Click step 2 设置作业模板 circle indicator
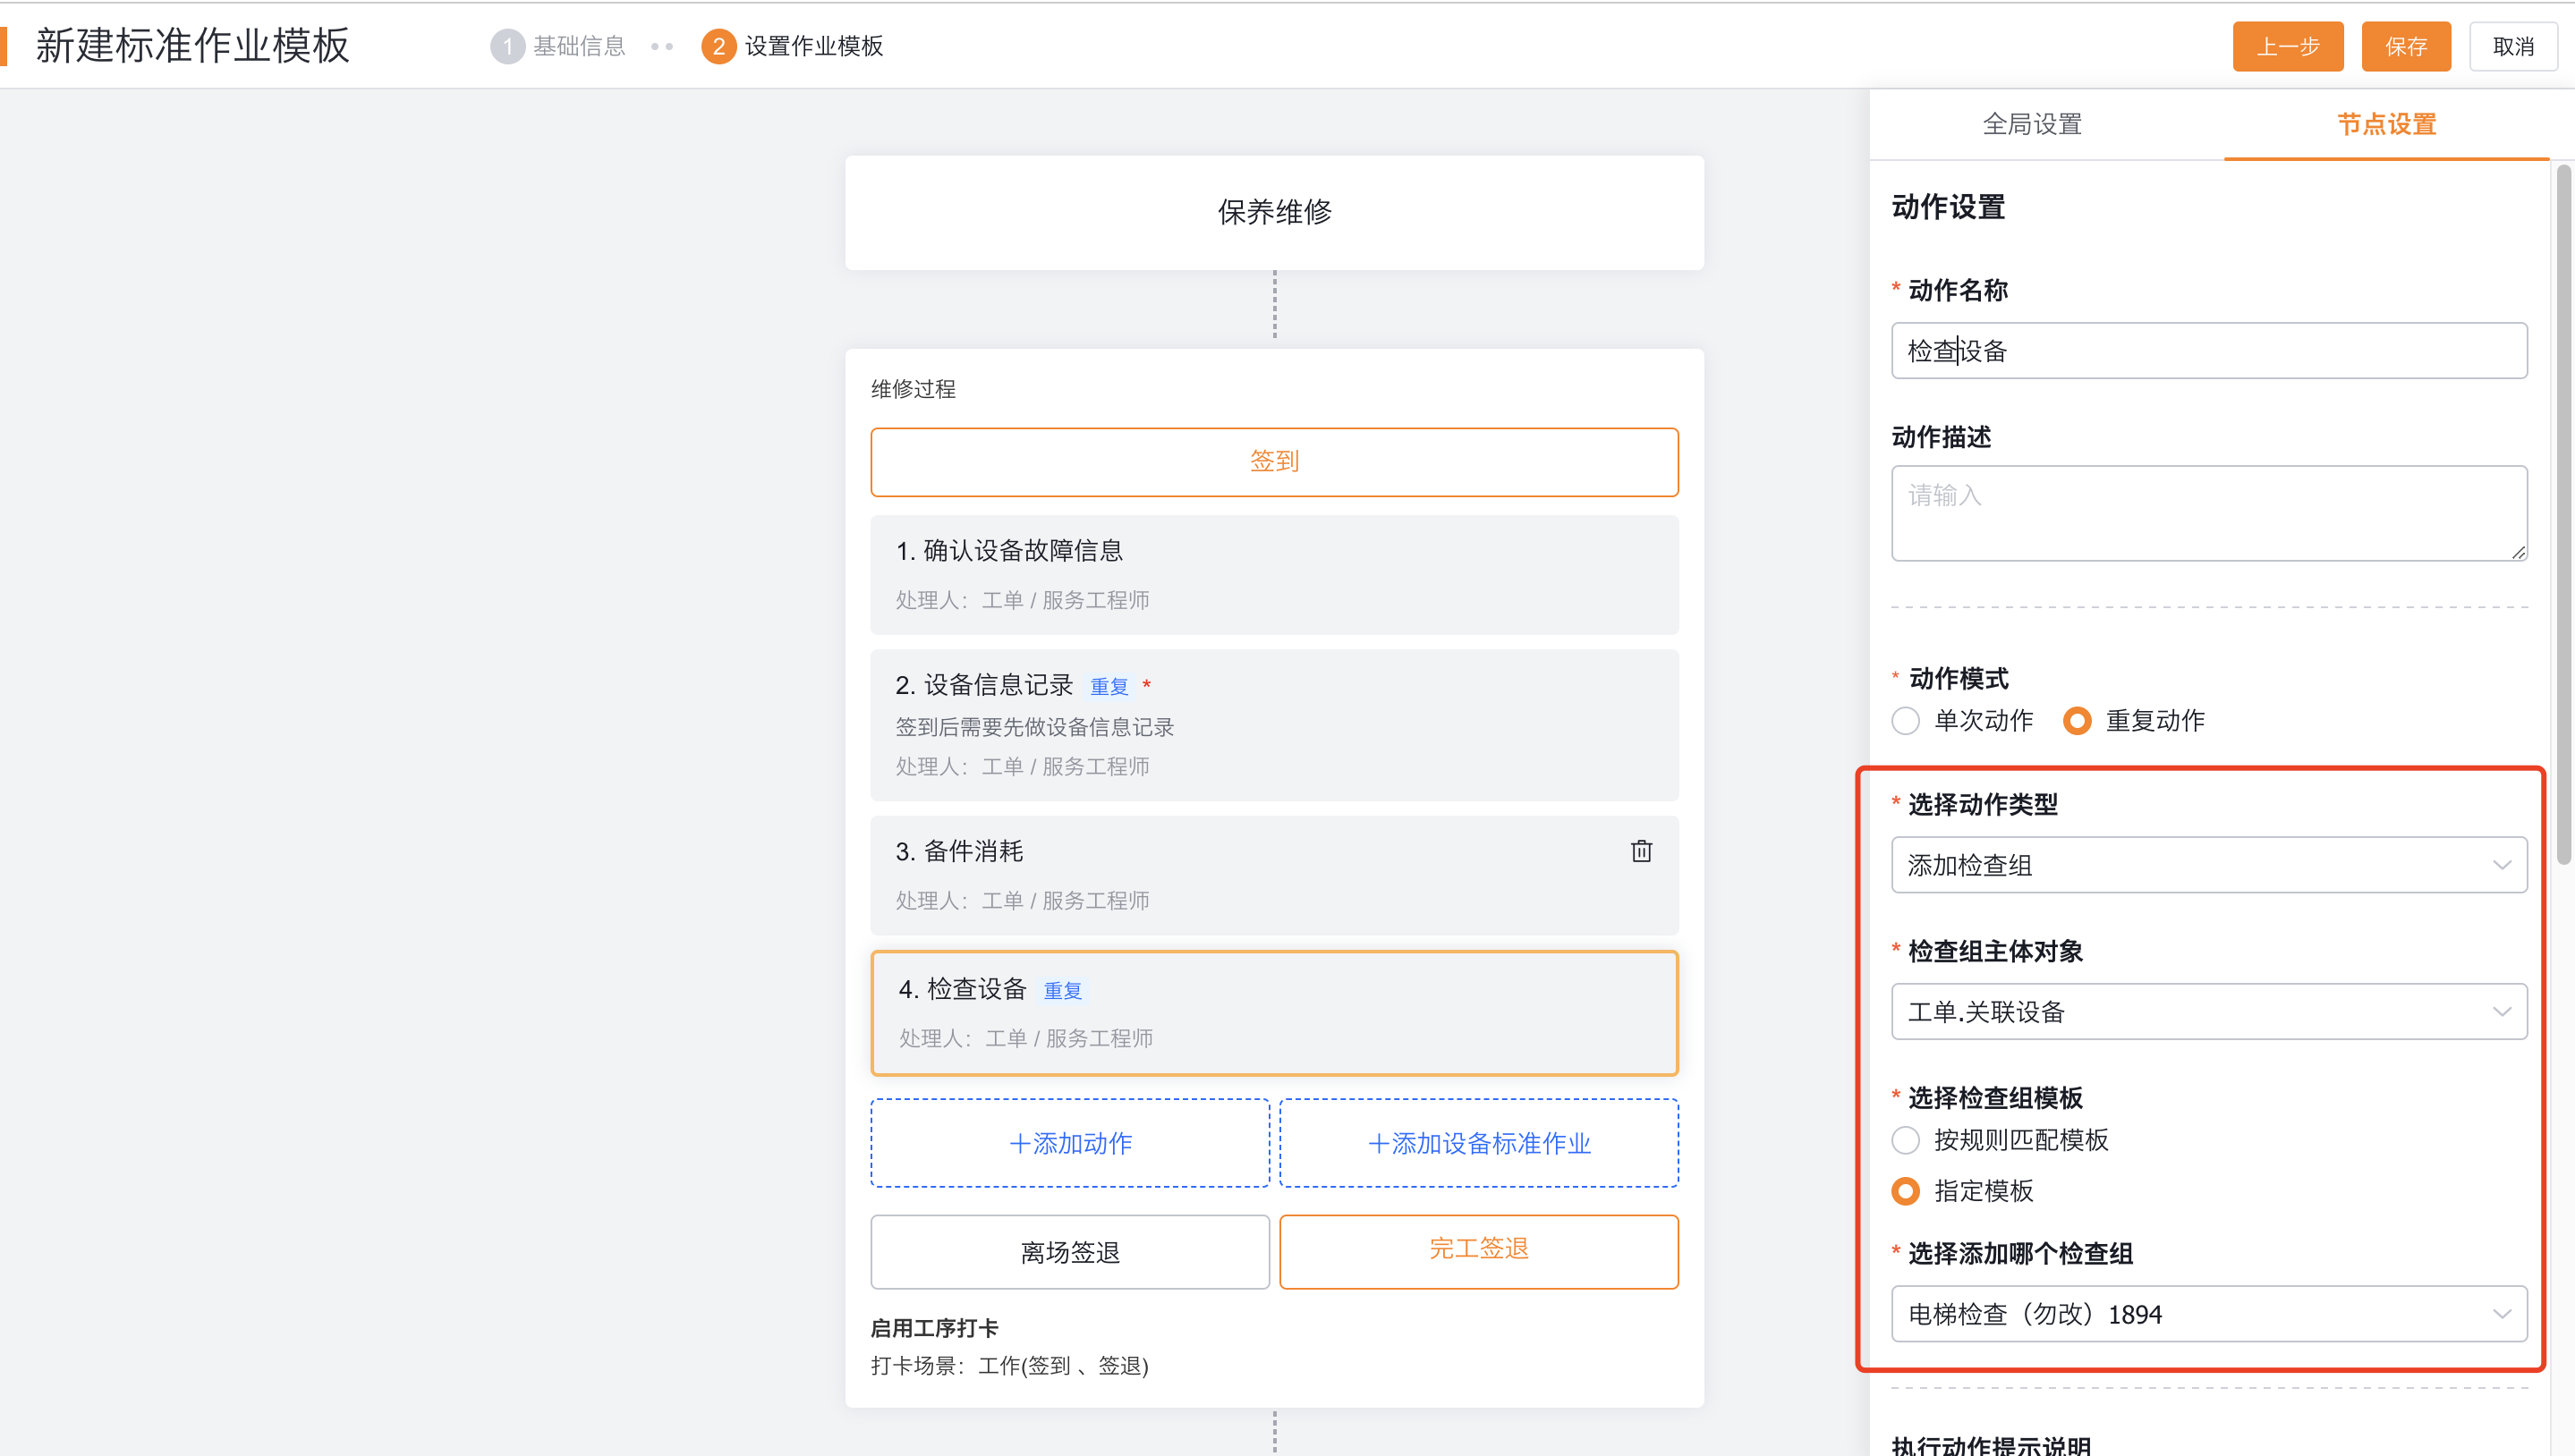 click(718, 46)
